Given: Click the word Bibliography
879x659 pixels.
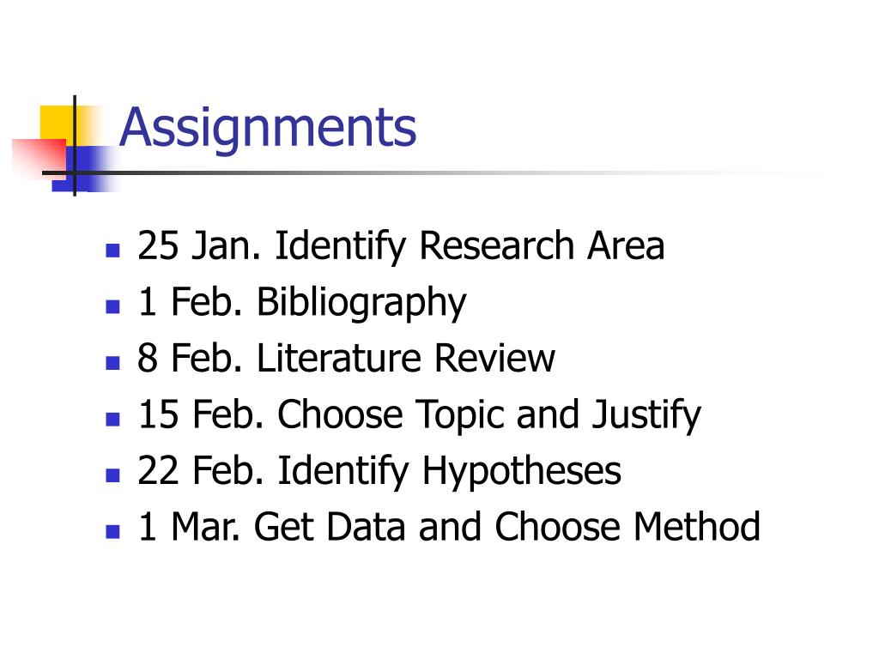Looking at the screenshot, I should point(361,303).
